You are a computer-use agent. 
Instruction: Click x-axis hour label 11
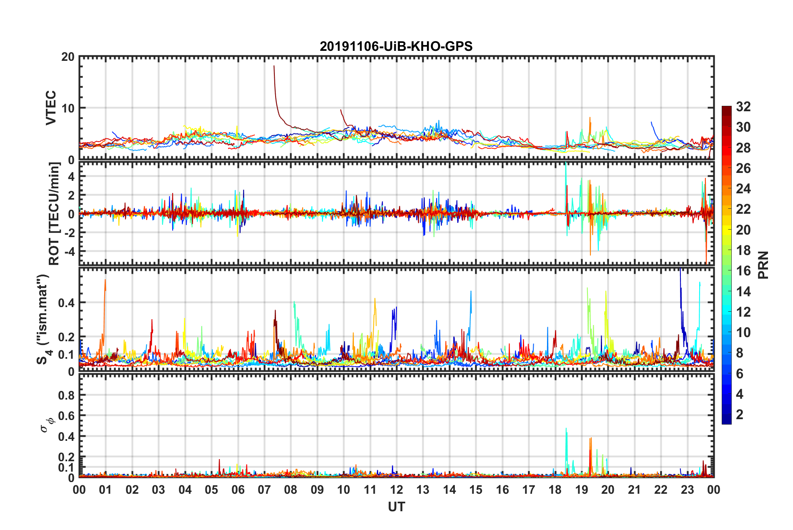pos(370,490)
